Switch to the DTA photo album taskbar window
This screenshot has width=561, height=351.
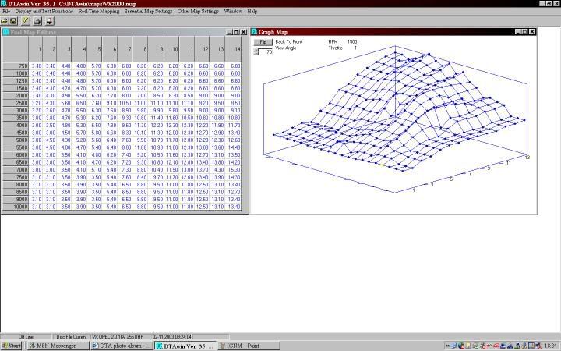pos(121,346)
